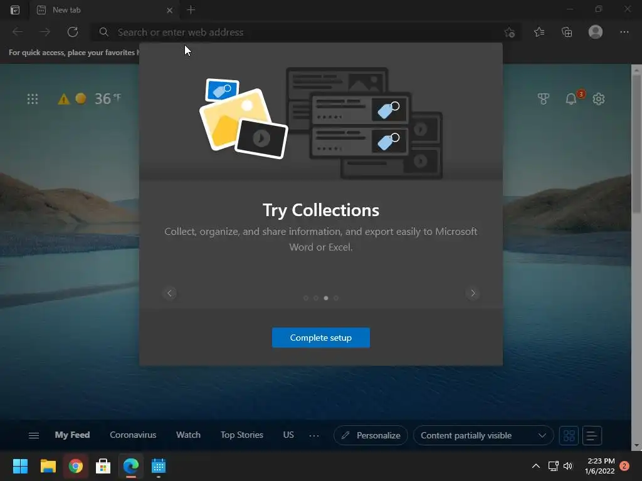Refresh the page
642x481 pixels.
[x=73, y=32]
